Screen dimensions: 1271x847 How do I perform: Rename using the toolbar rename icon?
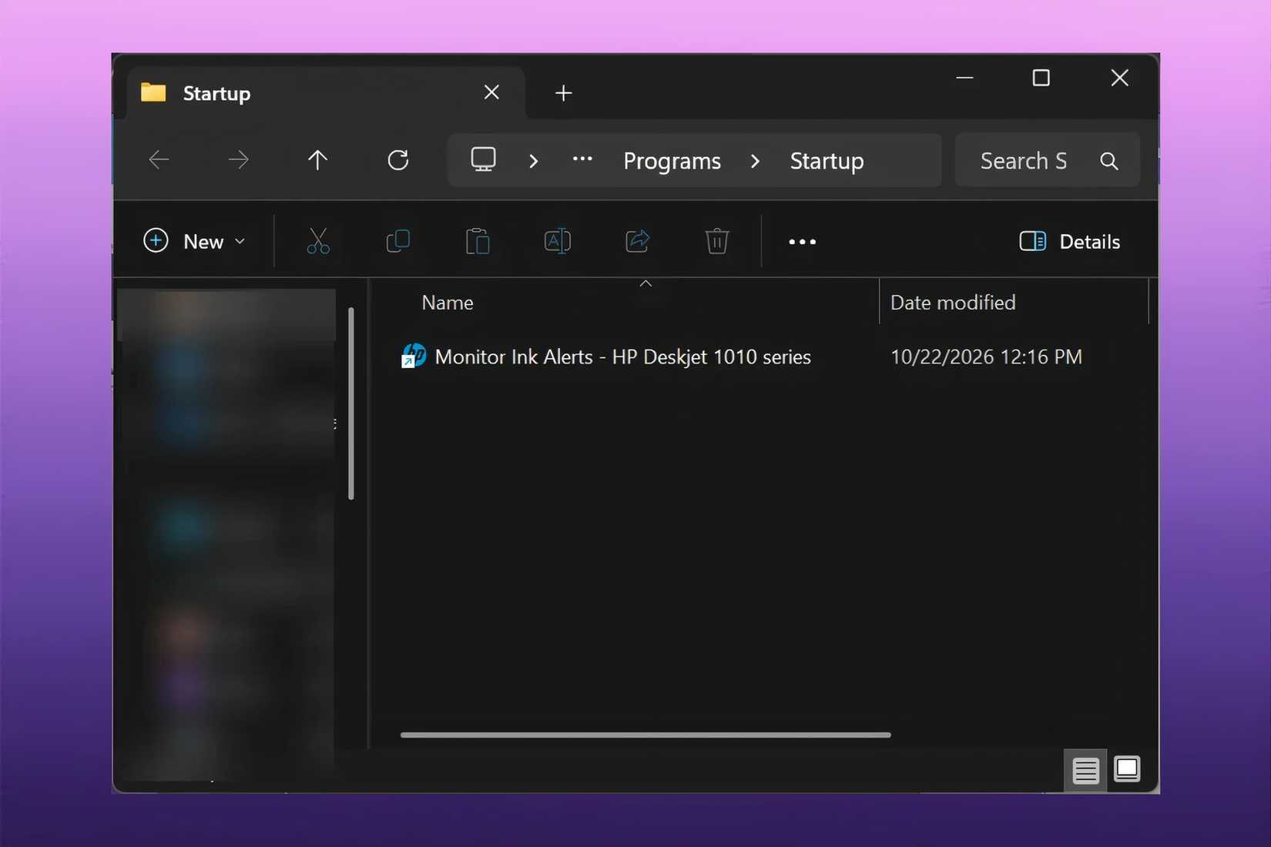[x=558, y=241]
